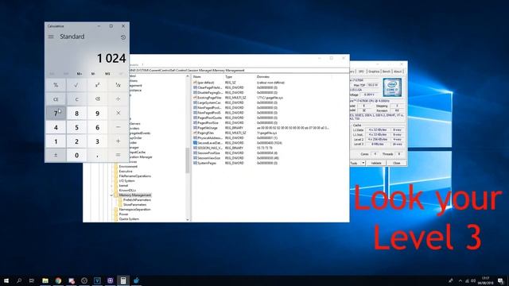Click the registry tree scroll down arrow

188,219
